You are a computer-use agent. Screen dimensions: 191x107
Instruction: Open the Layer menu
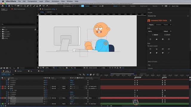41,1
